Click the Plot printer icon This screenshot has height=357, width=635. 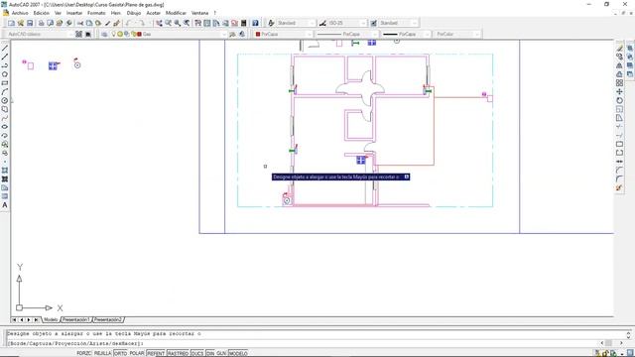[41, 23]
